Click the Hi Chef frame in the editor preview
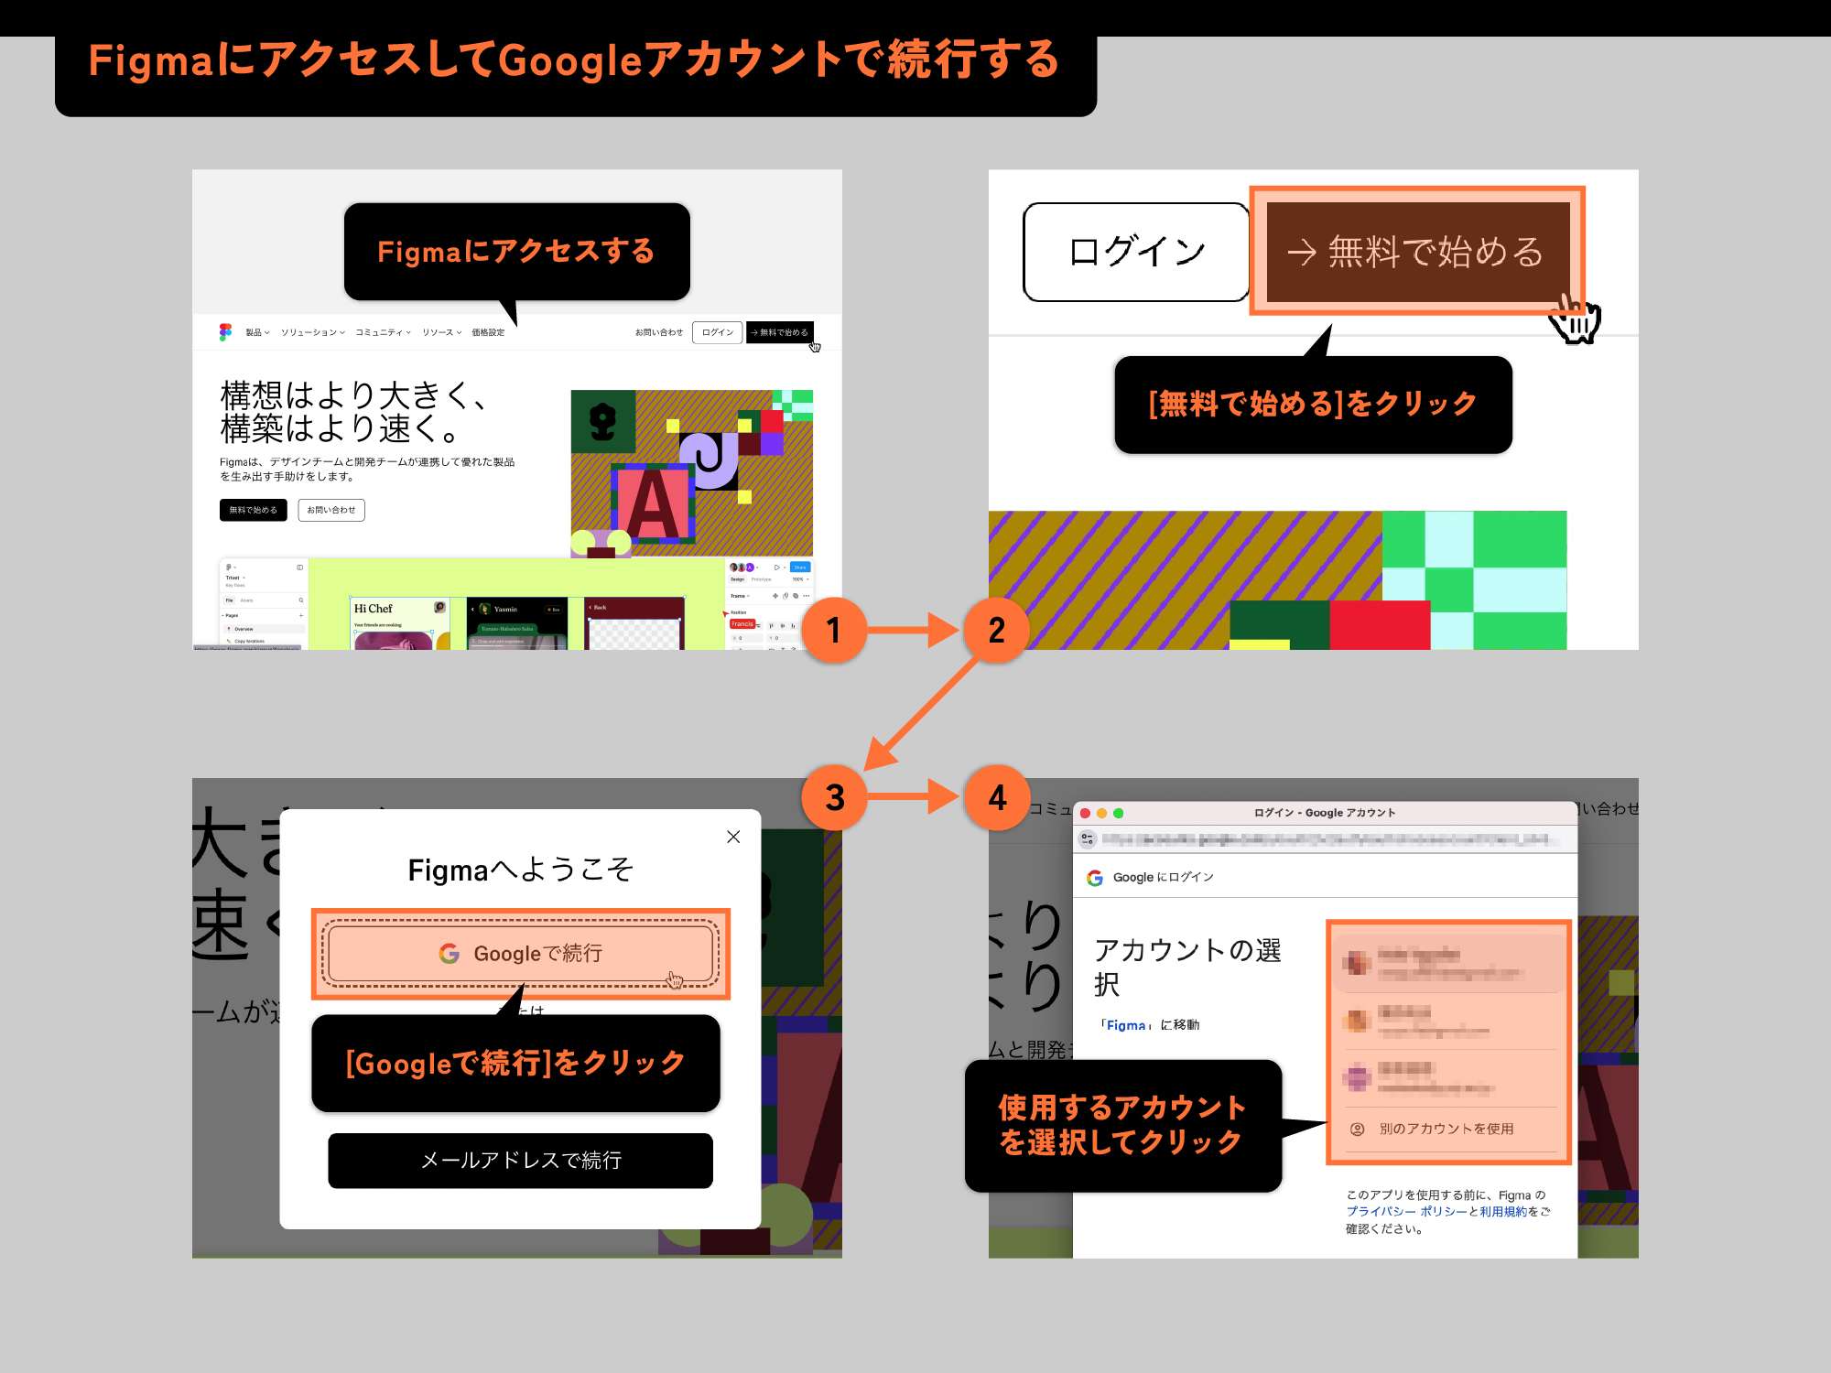Image resolution: width=1831 pixels, height=1373 pixels. (401, 624)
